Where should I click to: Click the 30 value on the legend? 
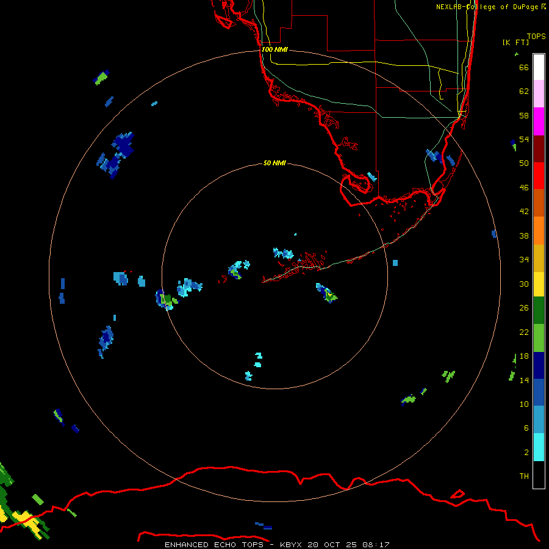click(524, 284)
